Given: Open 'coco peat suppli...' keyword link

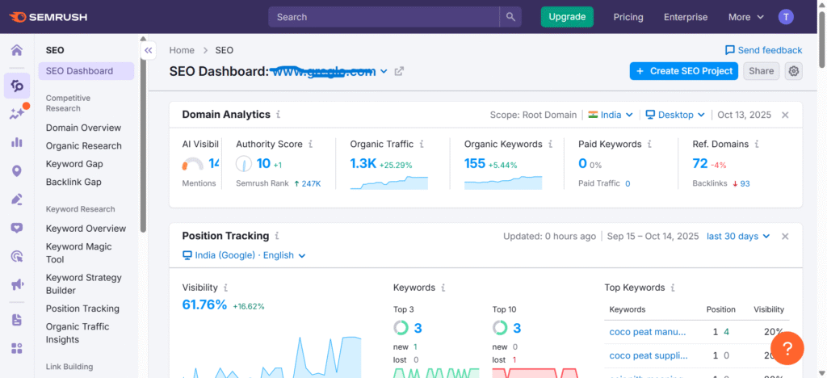Looking at the screenshot, I should tap(649, 355).
